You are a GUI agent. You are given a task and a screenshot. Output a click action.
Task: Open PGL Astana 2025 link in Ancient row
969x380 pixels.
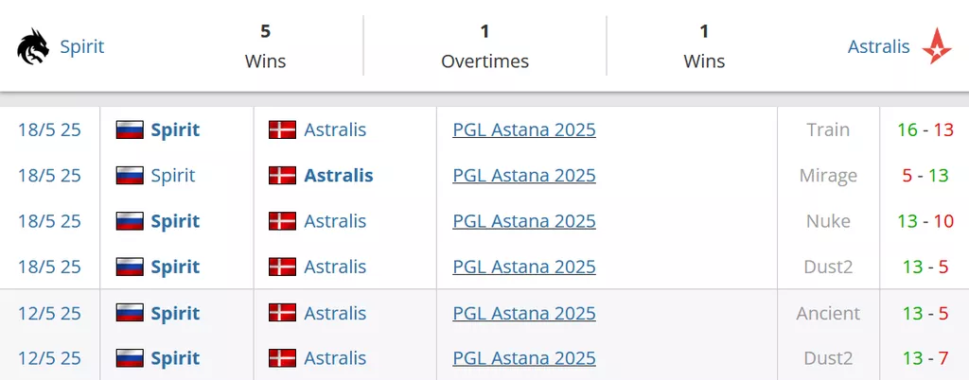524,313
